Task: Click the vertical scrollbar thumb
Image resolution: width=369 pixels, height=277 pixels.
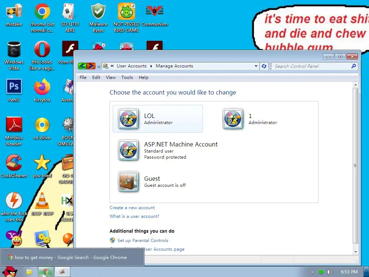Action: pos(356,166)
